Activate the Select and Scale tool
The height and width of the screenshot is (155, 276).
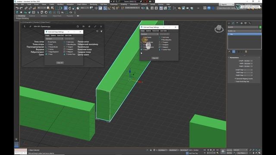pyautogui.click(x=74, y=8)
